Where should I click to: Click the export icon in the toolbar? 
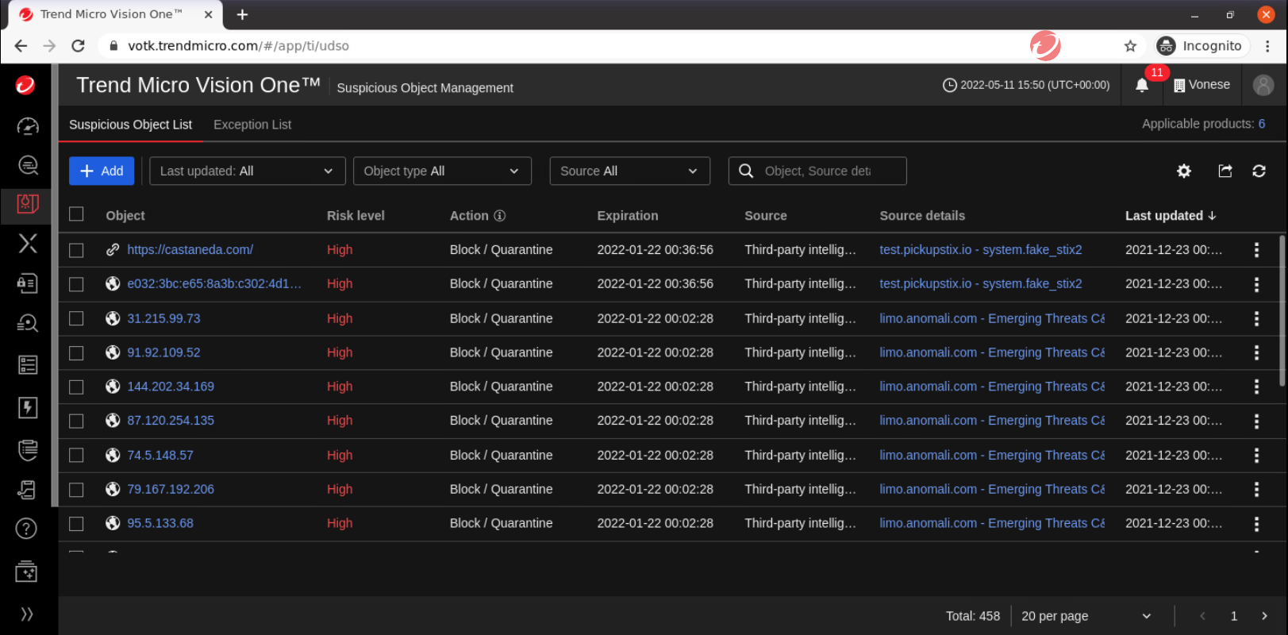point(1225,171)
